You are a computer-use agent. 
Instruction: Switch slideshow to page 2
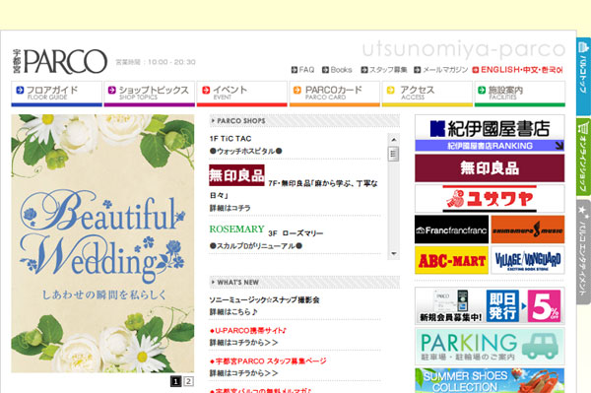(188, 381)
